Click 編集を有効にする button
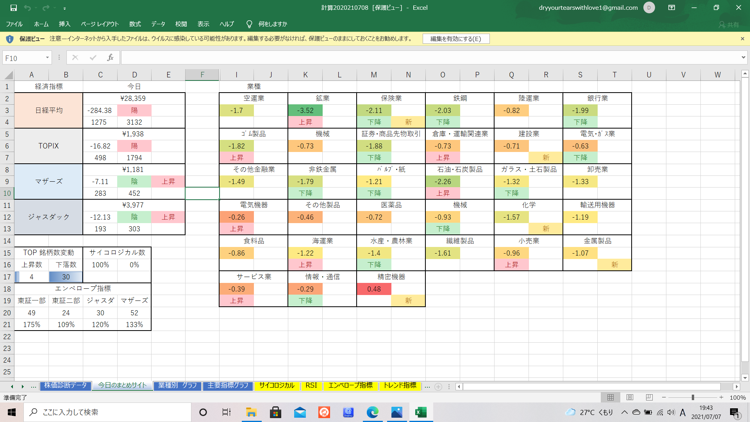This screenshot has height=422, width=750. click(x=455, y=39)
